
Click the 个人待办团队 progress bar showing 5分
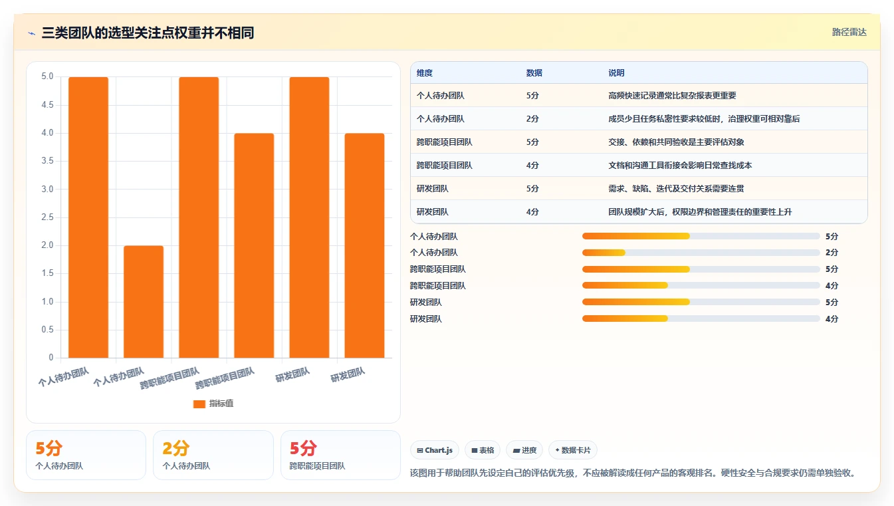(x=701, y=236)
